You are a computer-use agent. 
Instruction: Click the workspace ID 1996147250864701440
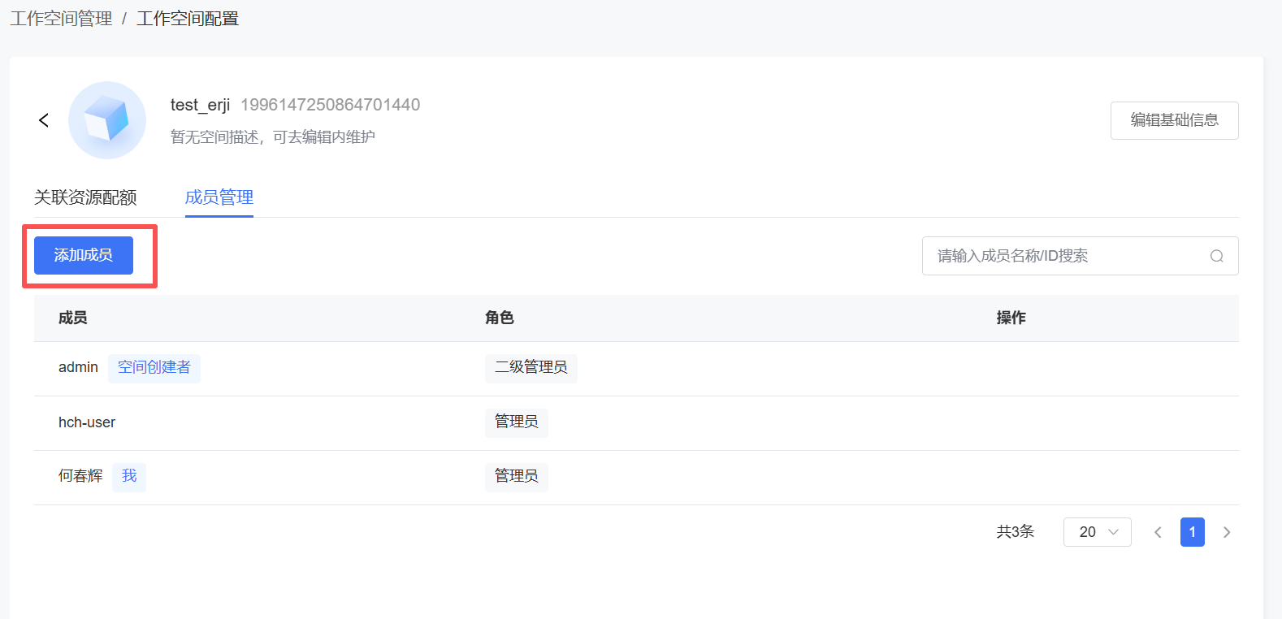coord(330,105)
